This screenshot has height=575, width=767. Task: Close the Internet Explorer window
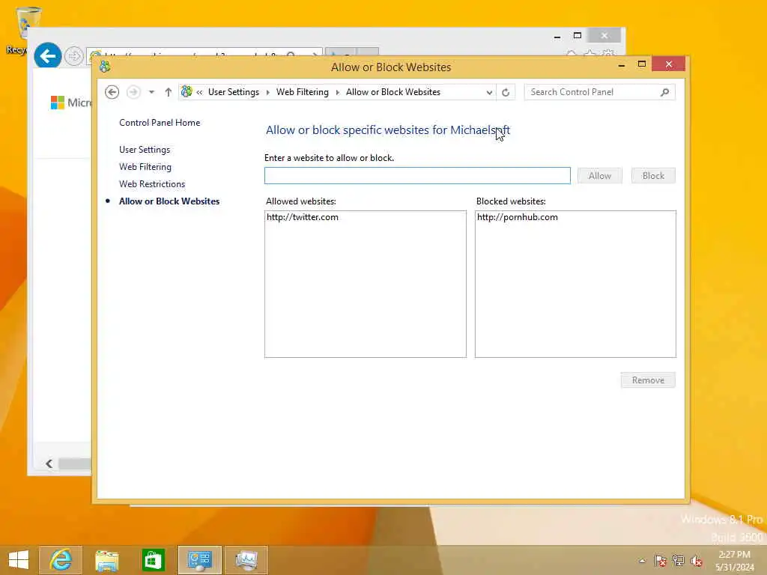click(x=604, y=35)
